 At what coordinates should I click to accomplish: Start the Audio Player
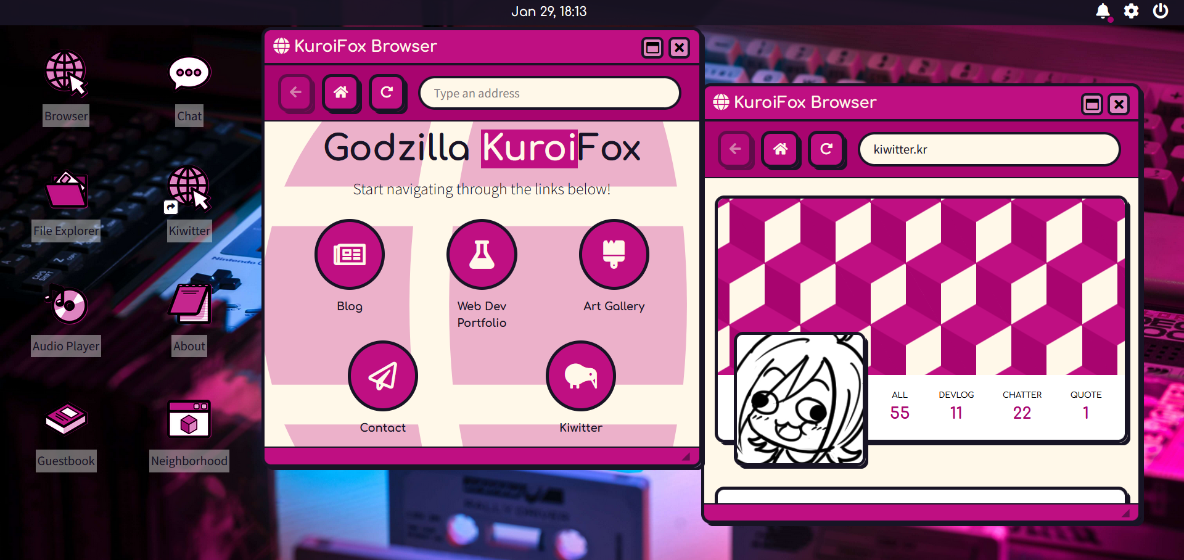[x=65, y=304]
